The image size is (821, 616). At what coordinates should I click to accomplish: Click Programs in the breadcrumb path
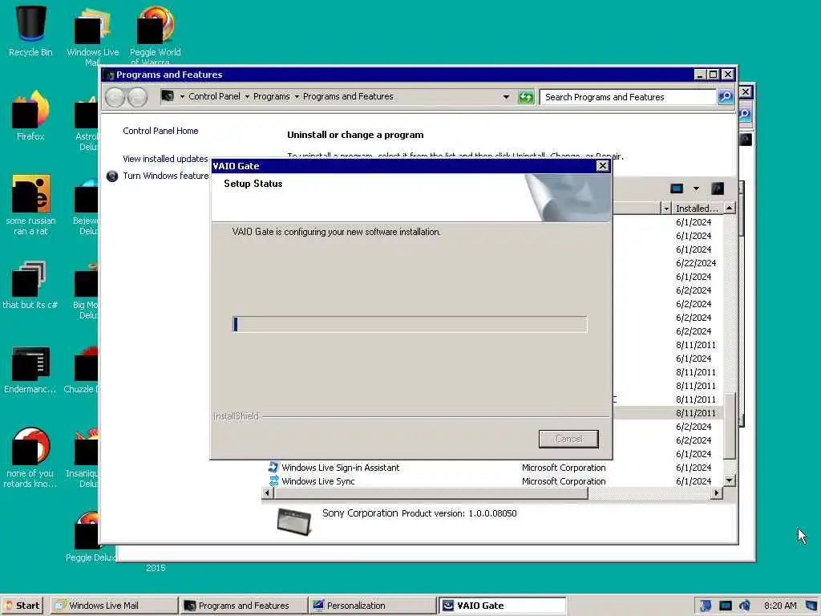point(271,96)
